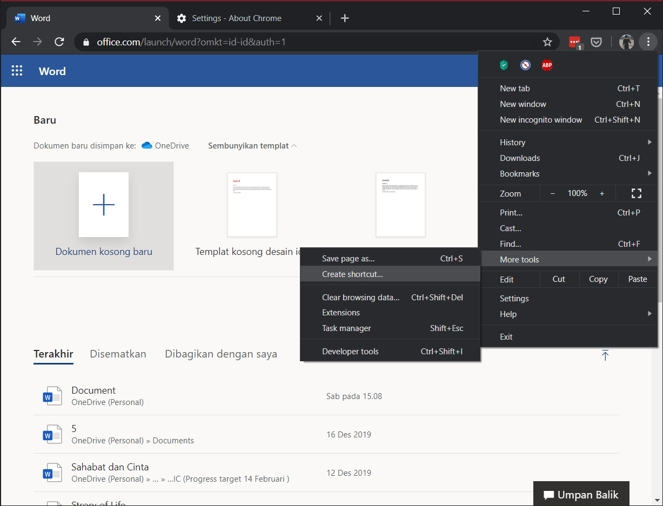Select Create shortcut... menu entry

[352, 274]
